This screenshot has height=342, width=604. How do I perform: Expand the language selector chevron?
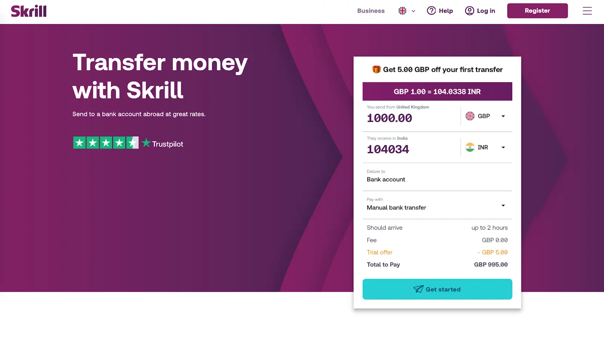(413, 11)
